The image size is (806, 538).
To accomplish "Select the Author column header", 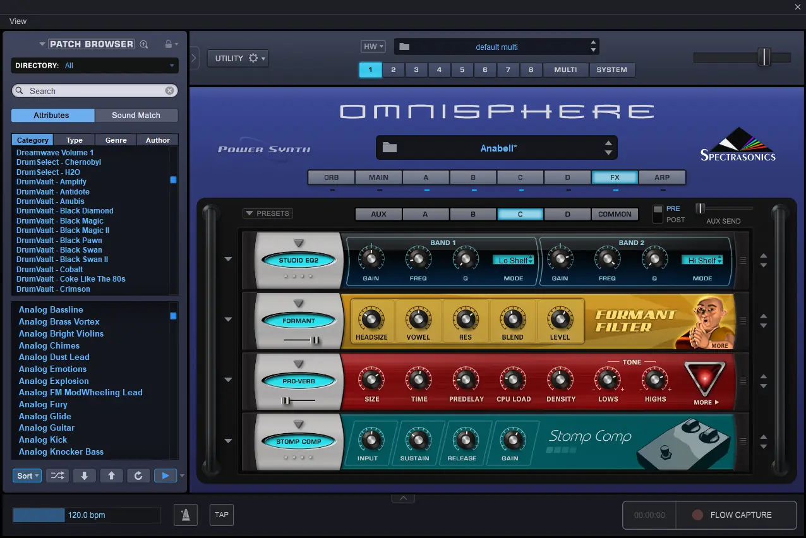I will 158,140.
